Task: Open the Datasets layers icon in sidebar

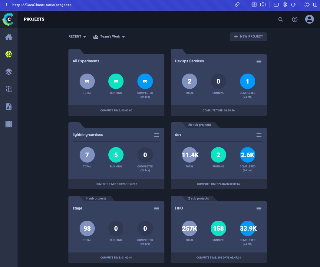Action: pyautogui.click(x=8, y=72)
